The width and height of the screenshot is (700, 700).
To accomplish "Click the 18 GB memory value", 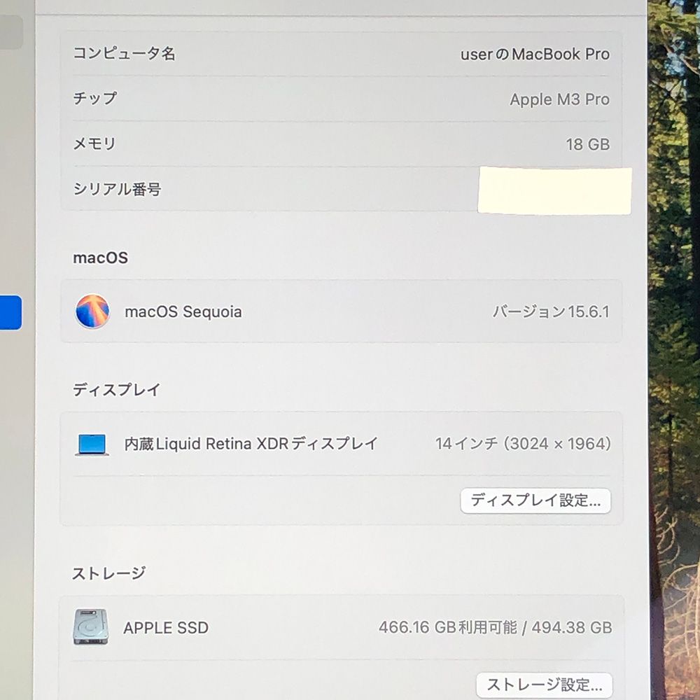I will tap(587, 144).
